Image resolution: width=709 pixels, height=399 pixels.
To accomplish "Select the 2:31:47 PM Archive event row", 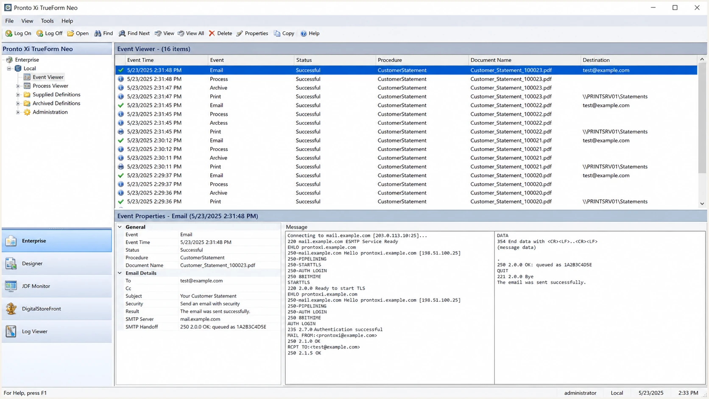I will 406,88.
